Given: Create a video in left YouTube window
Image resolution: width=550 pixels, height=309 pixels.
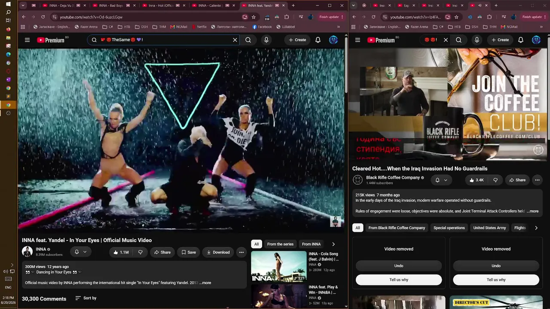Looking at the screenshot, I should point(297,40).
